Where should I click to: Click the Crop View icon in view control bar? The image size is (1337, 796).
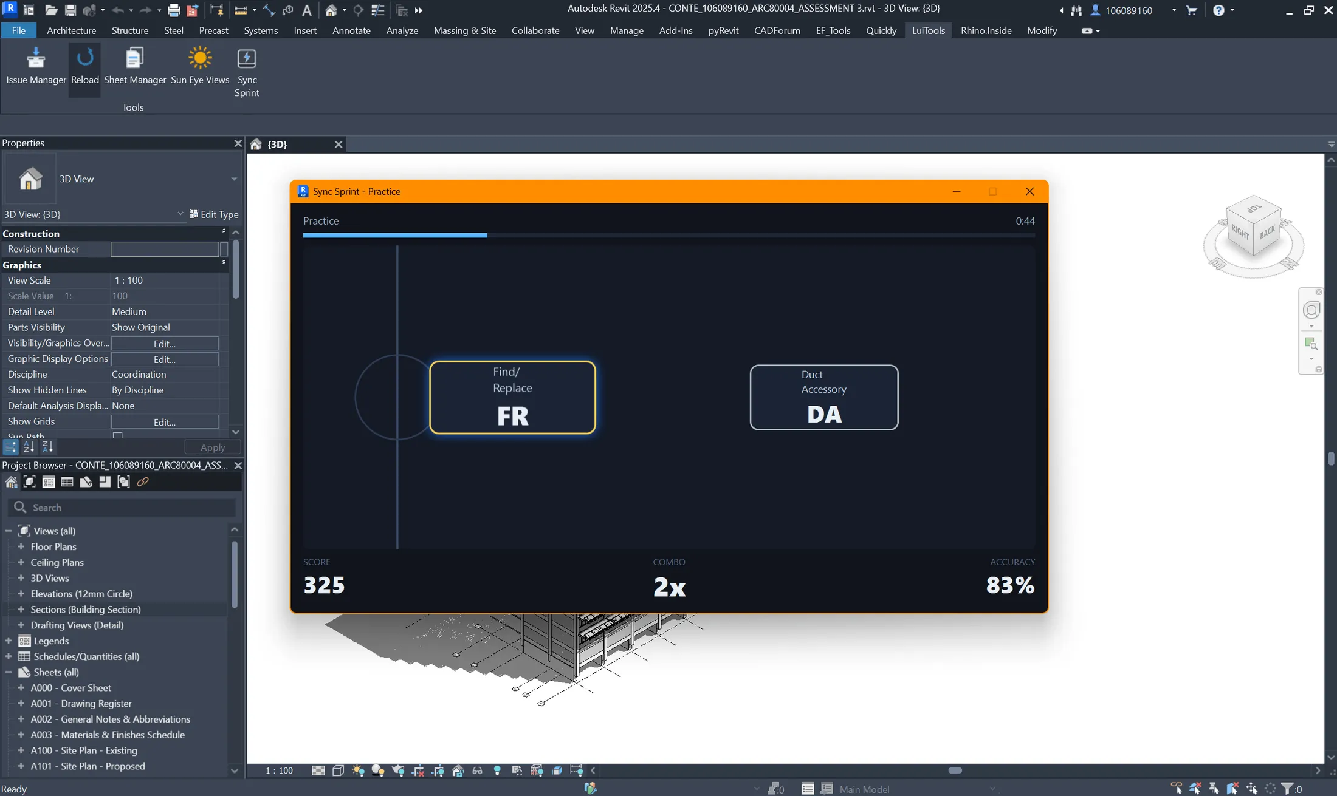tap(418, 770)
